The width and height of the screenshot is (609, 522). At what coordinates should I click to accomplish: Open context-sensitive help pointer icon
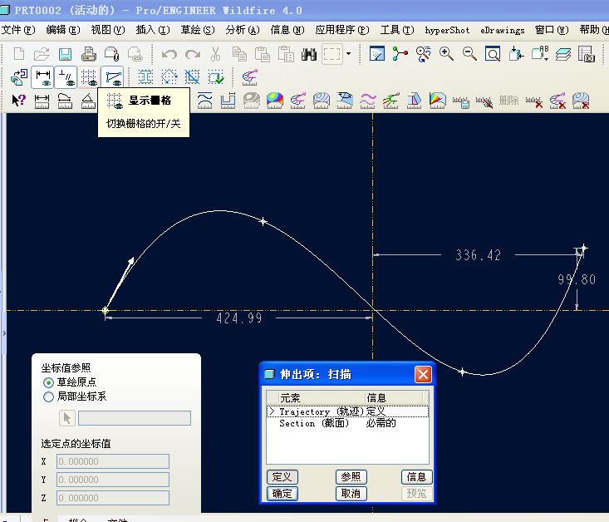[18, 101]
